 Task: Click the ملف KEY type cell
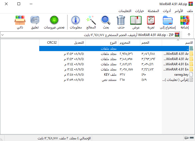[110, 75]
